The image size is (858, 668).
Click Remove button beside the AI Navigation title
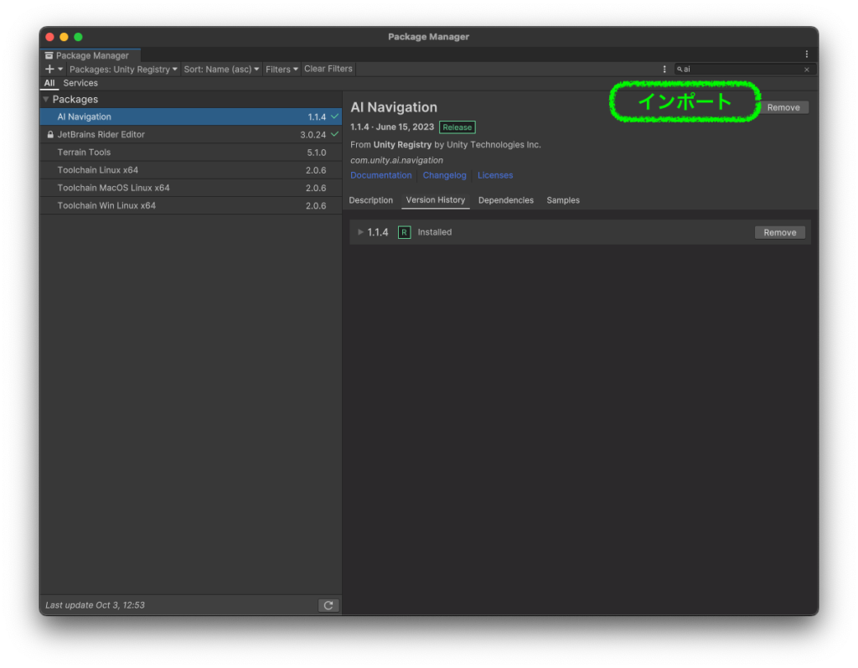(783, 107)
